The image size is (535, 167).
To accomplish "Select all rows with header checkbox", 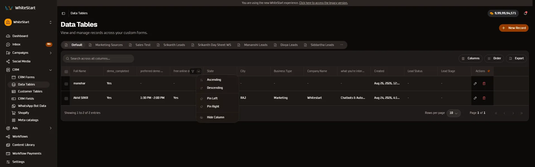I will tap(66, 72).
